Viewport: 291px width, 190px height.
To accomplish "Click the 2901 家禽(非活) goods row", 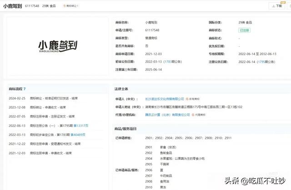I will pos(161,147).
